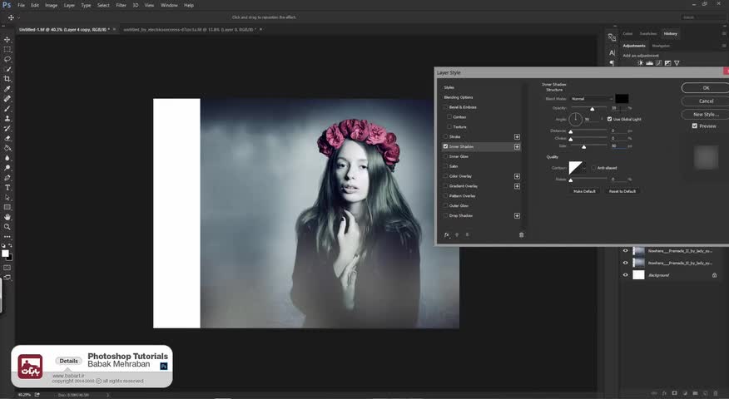The width and height of the screenshot is (729, 399).
Task: Open the Filter menu
Action: (x=121, y=5)
